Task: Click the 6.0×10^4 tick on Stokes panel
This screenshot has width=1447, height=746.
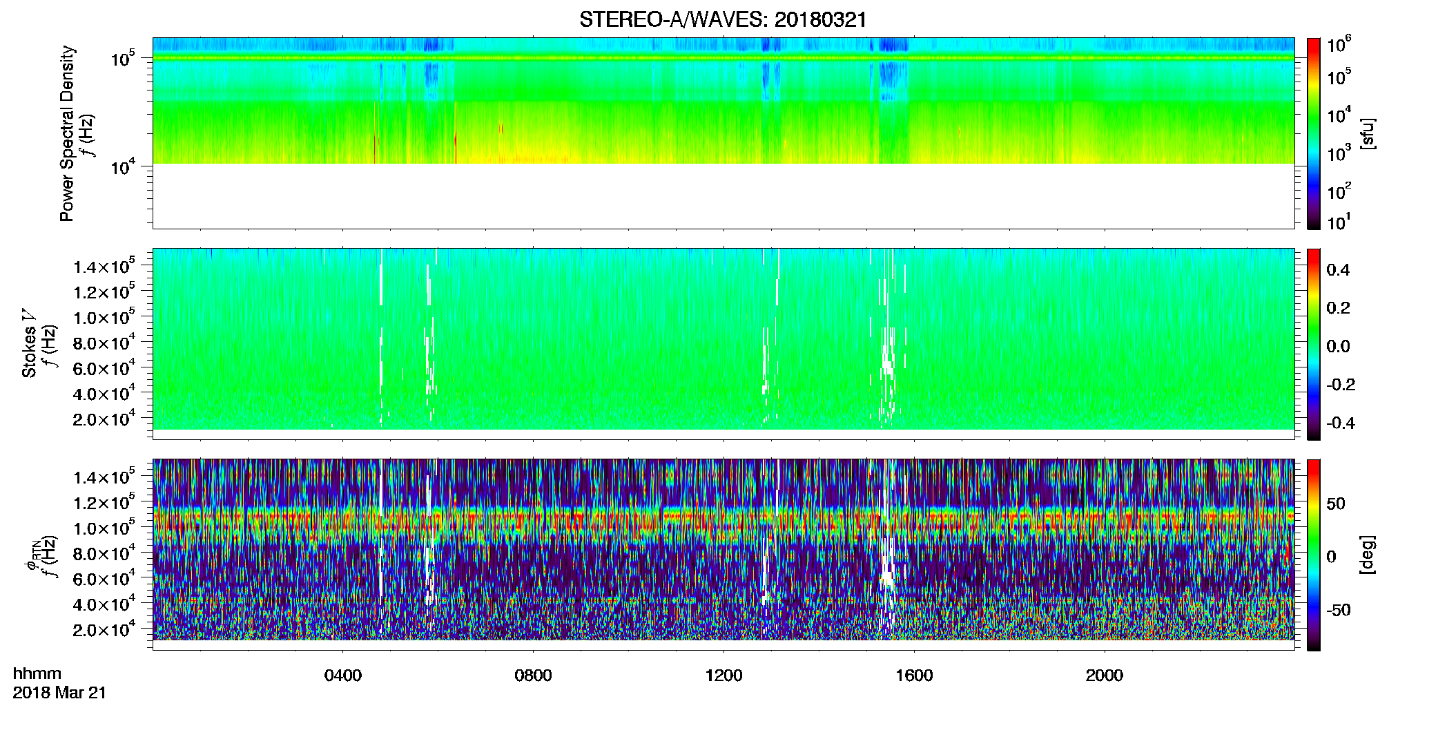Action: tap(104, 367)
